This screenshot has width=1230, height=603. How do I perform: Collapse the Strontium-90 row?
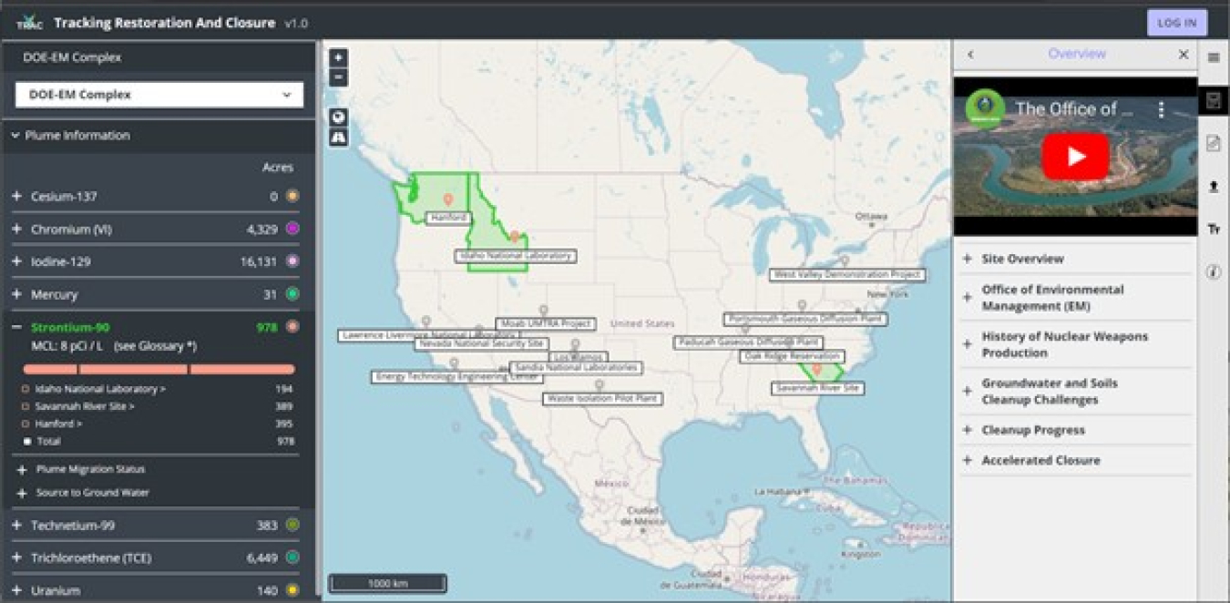point(16,327)
